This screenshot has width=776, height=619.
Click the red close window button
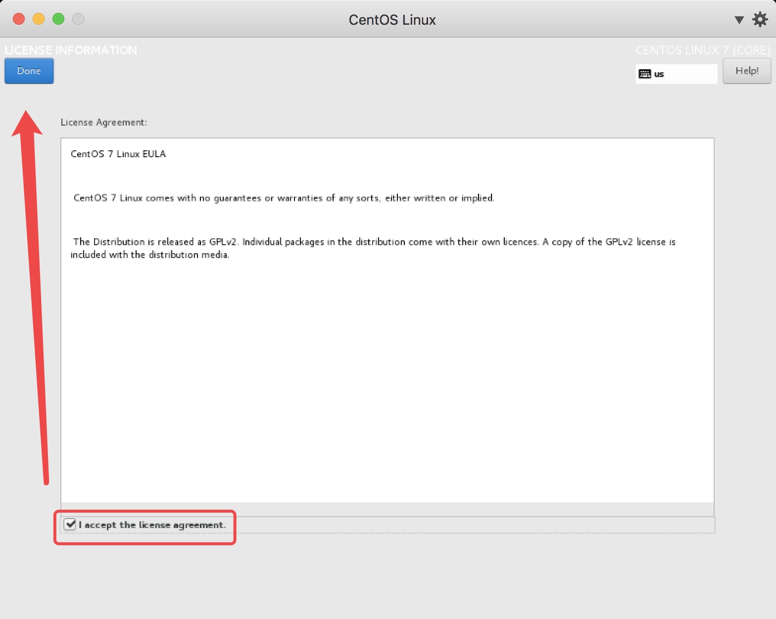click(19, 19)
